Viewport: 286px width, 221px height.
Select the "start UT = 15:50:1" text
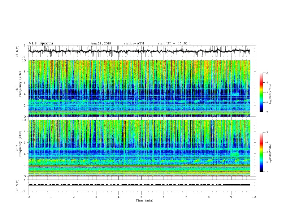(x=174, y=43)
